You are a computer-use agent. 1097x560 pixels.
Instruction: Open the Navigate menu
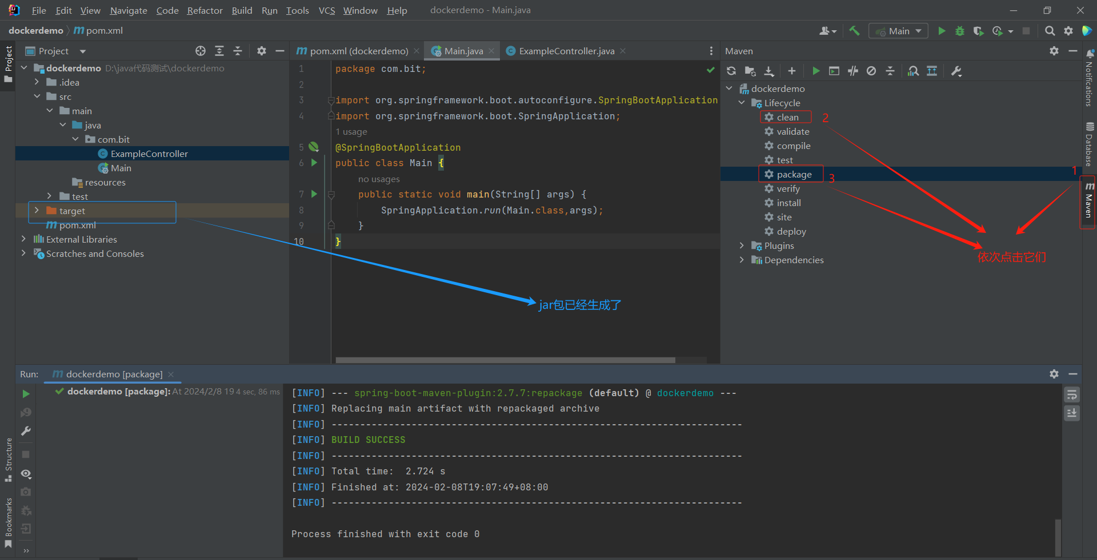point(129,10)
